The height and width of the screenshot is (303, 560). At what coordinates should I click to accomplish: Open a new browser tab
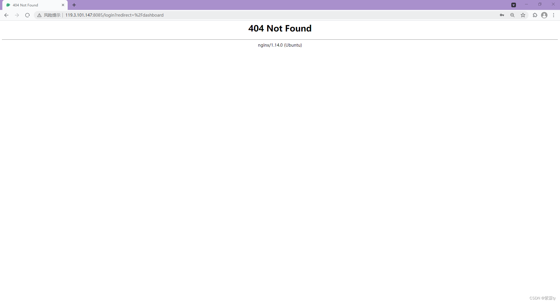click(74, 5)
